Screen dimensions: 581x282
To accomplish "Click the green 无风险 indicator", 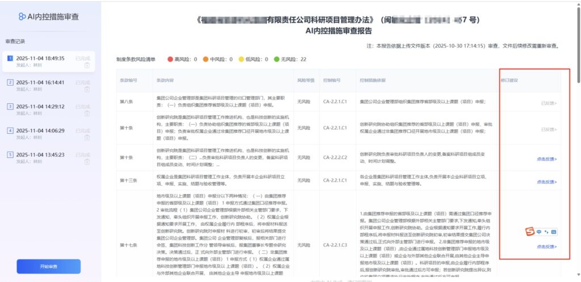I will [x=276, y=59].
